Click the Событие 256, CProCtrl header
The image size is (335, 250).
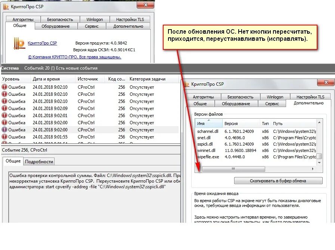[x=25, y=150]
